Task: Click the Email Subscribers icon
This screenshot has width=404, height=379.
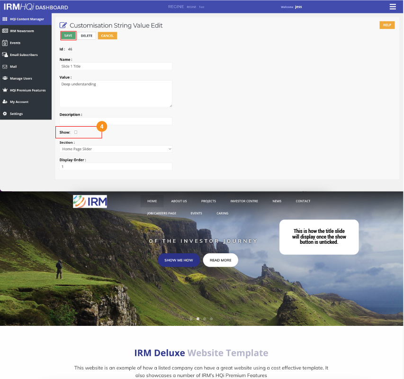Action: click(5, 55)
